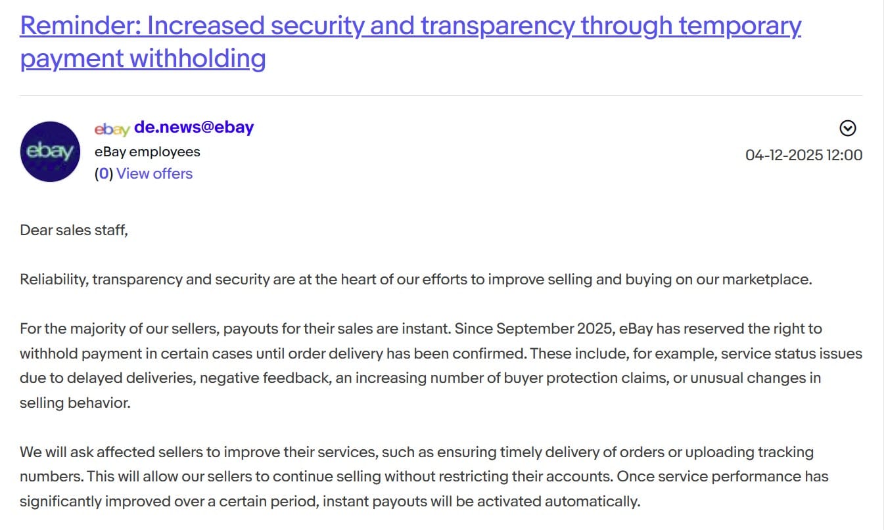Click the "Dear sales staff," greeting
The image size is (886, 530).
74,230
